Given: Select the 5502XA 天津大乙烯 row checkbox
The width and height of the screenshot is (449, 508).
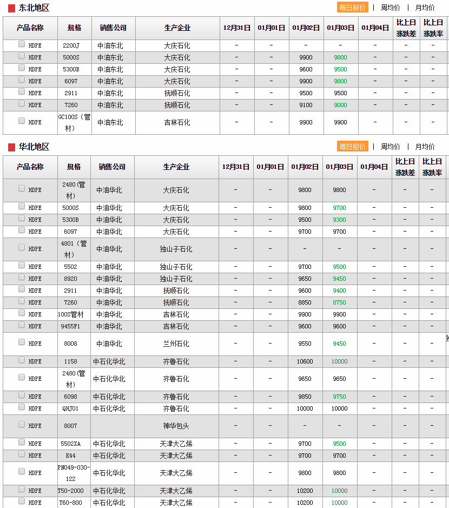Looking at the screenshot, I should (x=22, y=442).
